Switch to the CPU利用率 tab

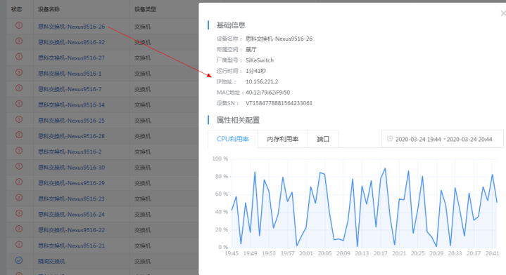click(233, 139)
